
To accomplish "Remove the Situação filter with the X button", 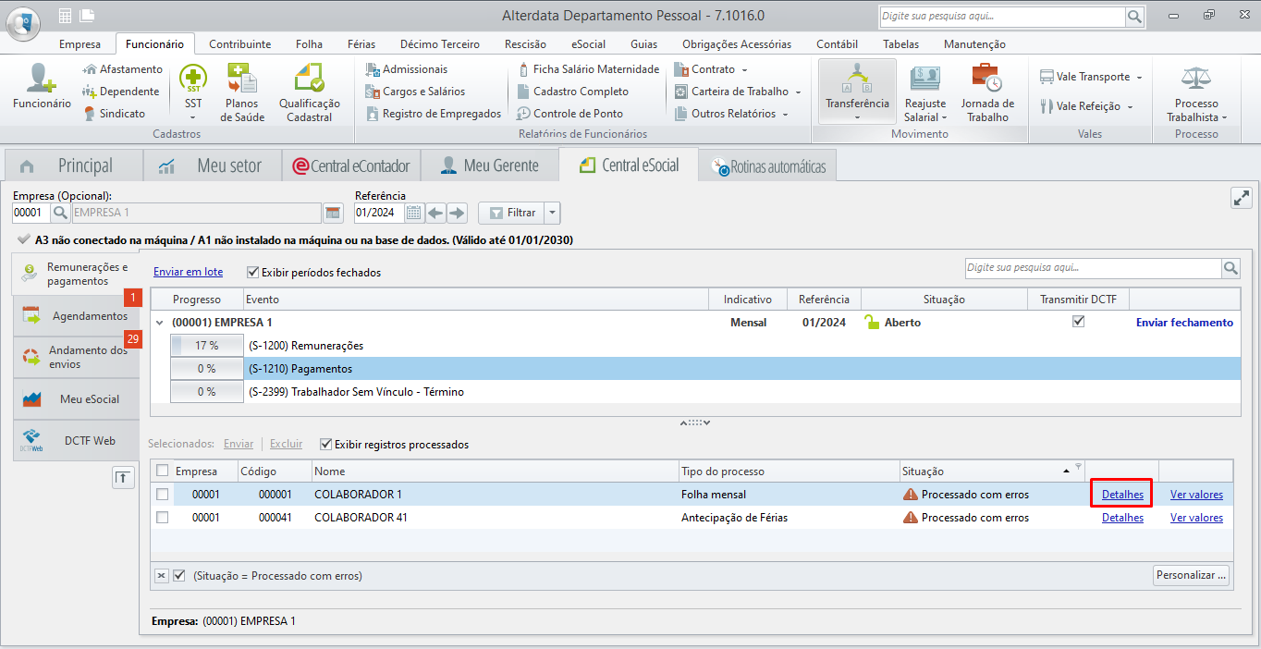I will pyautogui.click(x=162, y=575).
